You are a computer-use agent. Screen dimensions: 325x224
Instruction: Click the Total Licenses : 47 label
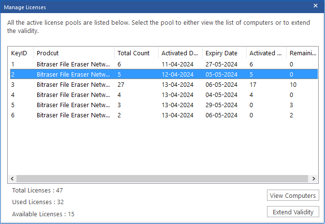coord(37,191)
